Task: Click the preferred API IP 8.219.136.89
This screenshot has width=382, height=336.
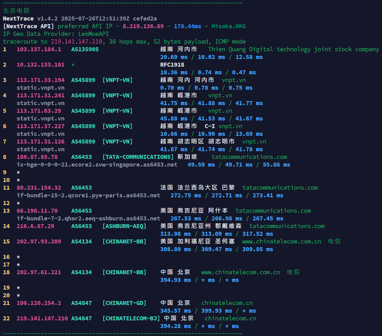Action: pyautogui.click(x=143, y=26)
